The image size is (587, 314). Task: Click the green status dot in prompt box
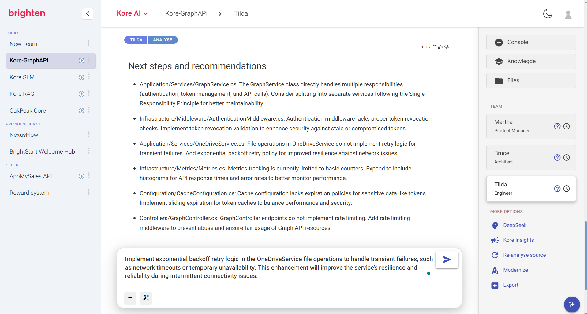[428, 273]
